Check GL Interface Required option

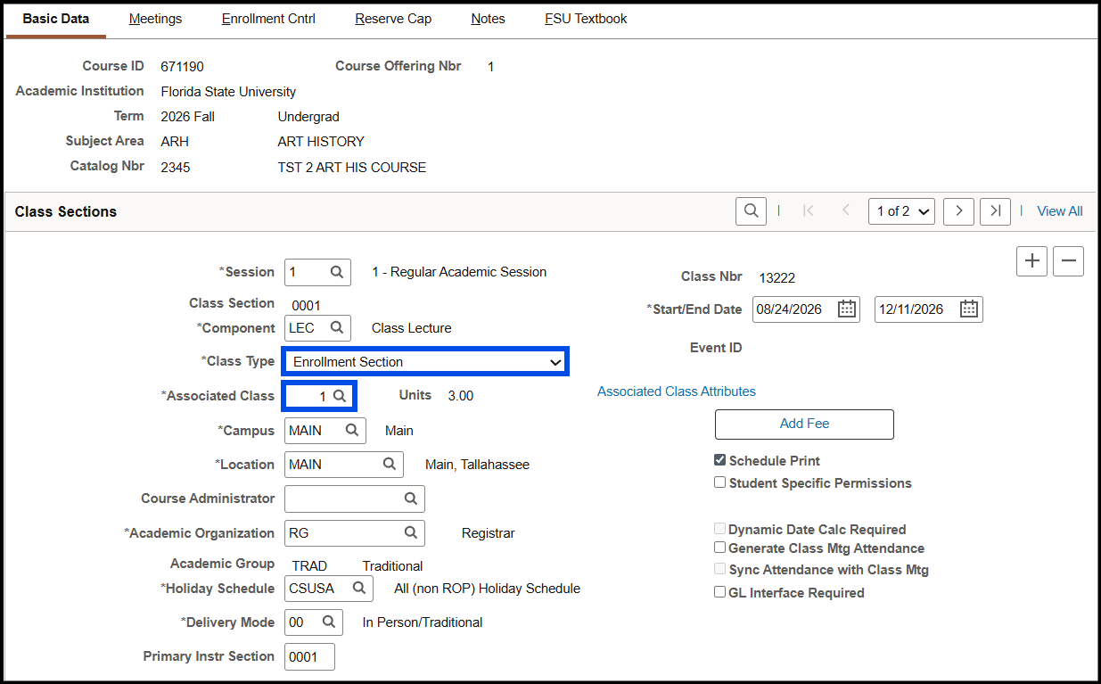720,593
